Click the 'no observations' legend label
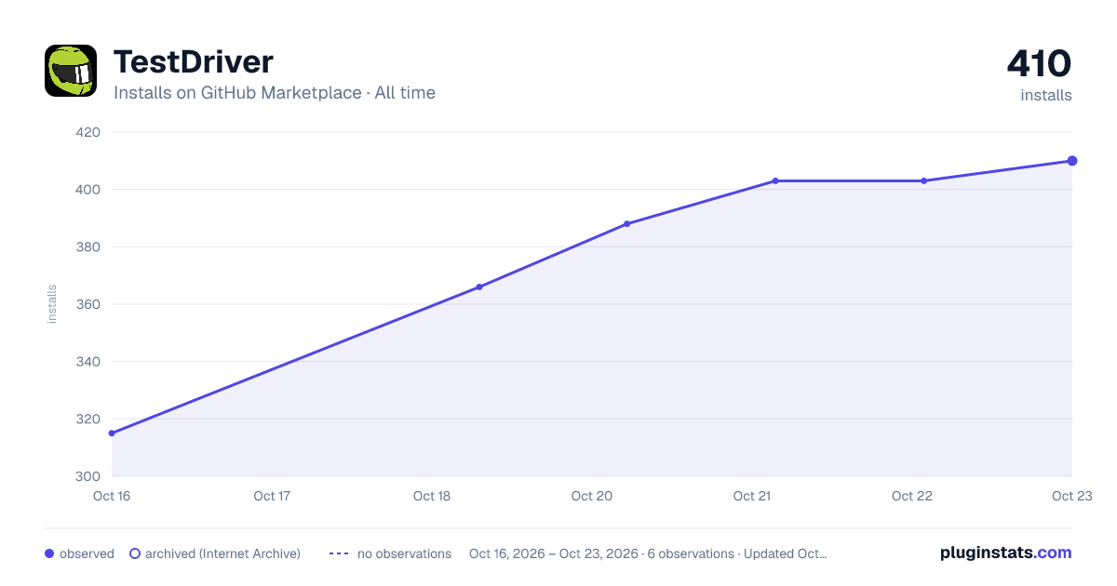Viewport: 1117px width, 586px height. point(404,553)
